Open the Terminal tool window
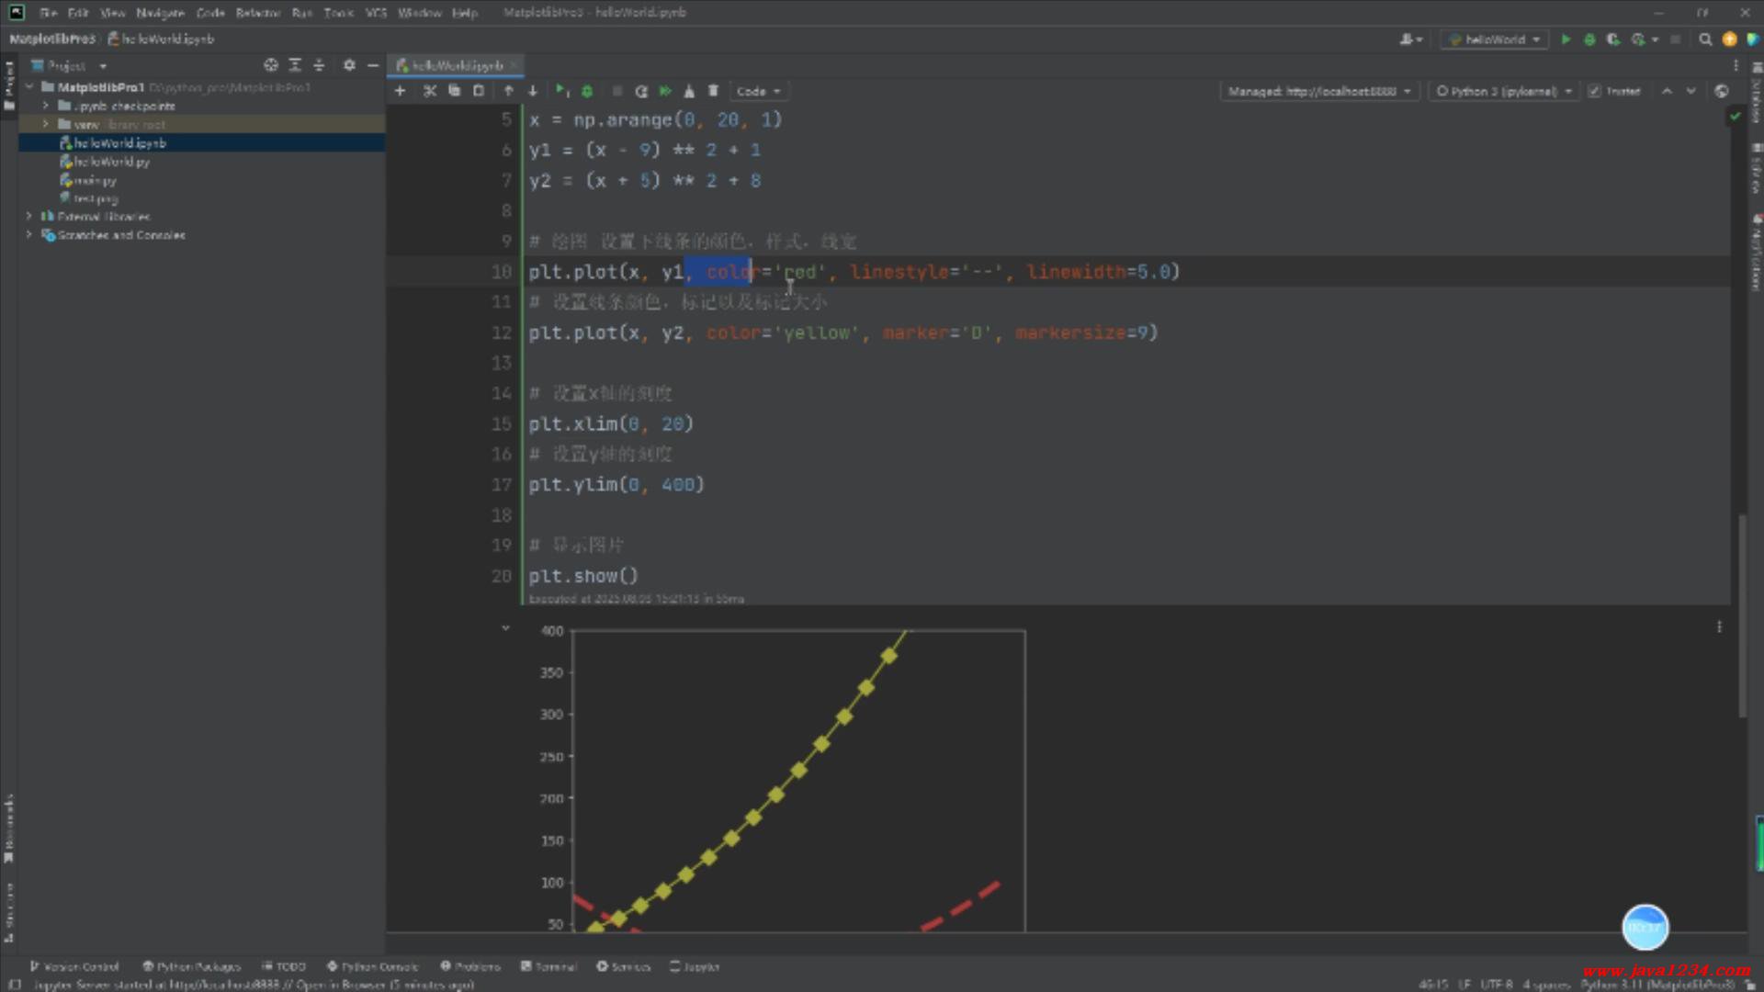Screen dimensions: 1764x992 point(548,966)
